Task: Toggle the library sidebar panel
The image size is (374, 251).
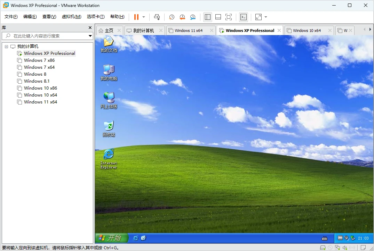Action: [x=208, y=17]
